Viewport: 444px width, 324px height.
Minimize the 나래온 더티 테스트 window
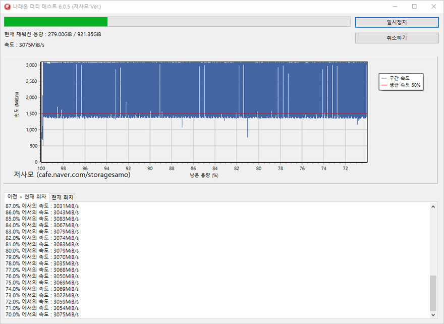pos(395,7)
